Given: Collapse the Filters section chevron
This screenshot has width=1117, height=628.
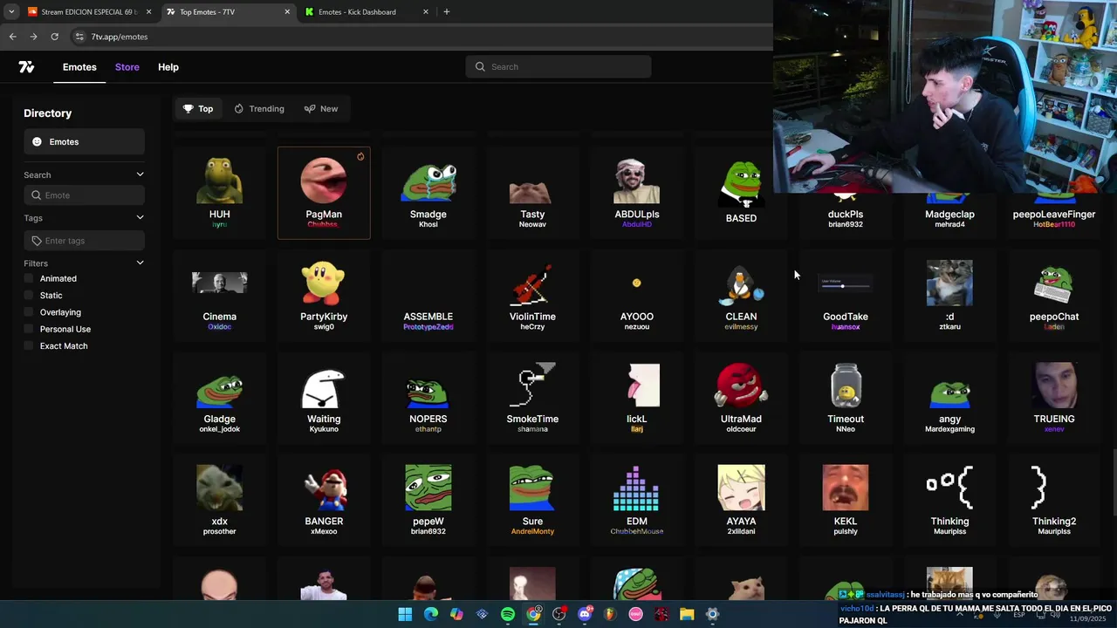Looking at the screenshot, I should tap(140, 263).
